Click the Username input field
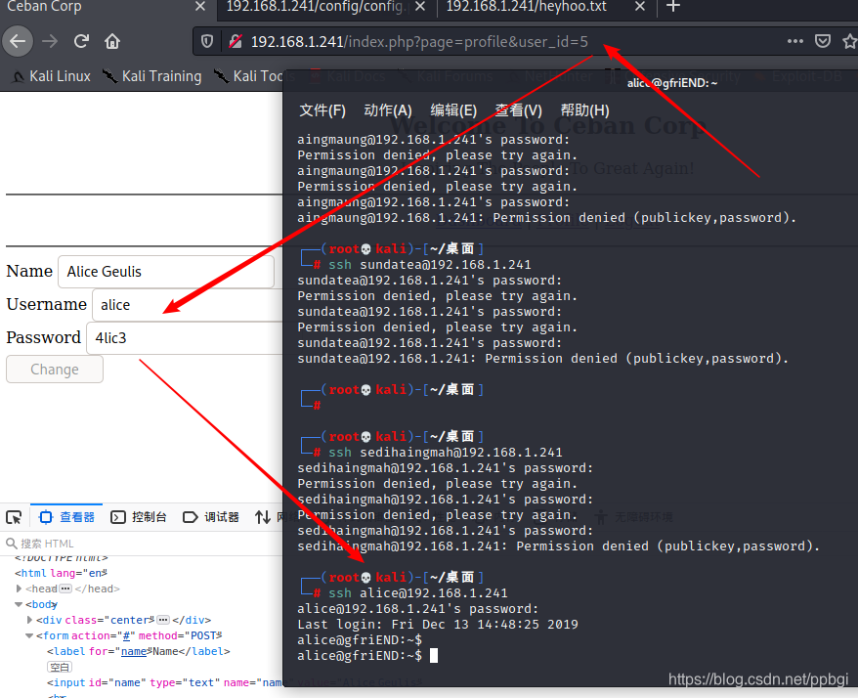858x698 pixels. pos(189,305)
